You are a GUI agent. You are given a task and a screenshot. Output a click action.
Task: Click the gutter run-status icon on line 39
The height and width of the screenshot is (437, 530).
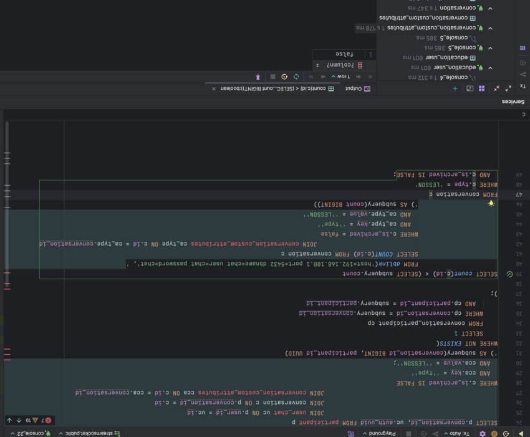tap(509, 274)
